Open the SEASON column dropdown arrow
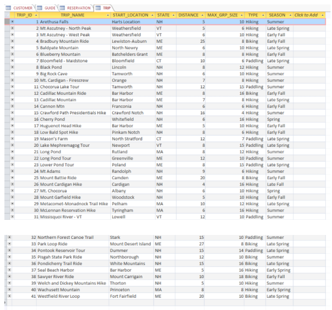 click(x=290, y=15)
